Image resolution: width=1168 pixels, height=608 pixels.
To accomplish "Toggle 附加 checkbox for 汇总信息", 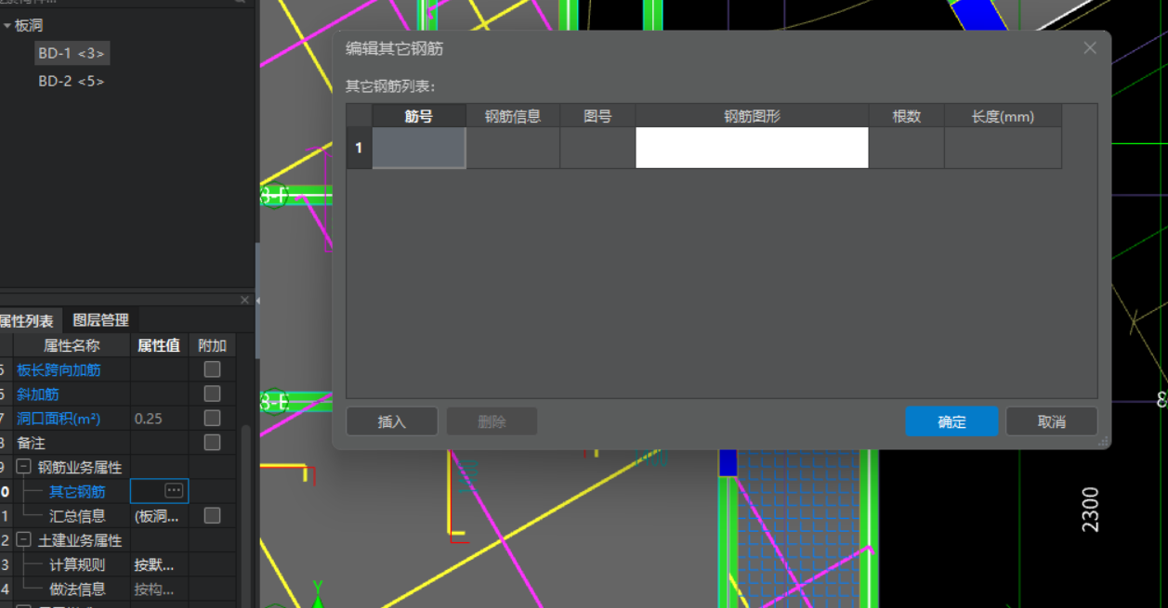I will pos(212,515).
